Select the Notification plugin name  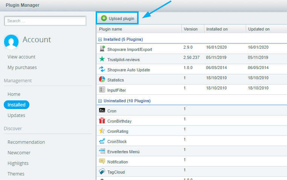[x=118, y=162]
